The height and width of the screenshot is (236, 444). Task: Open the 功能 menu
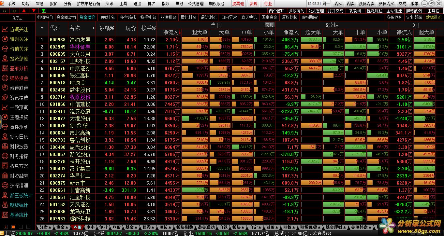click(25, 4)
